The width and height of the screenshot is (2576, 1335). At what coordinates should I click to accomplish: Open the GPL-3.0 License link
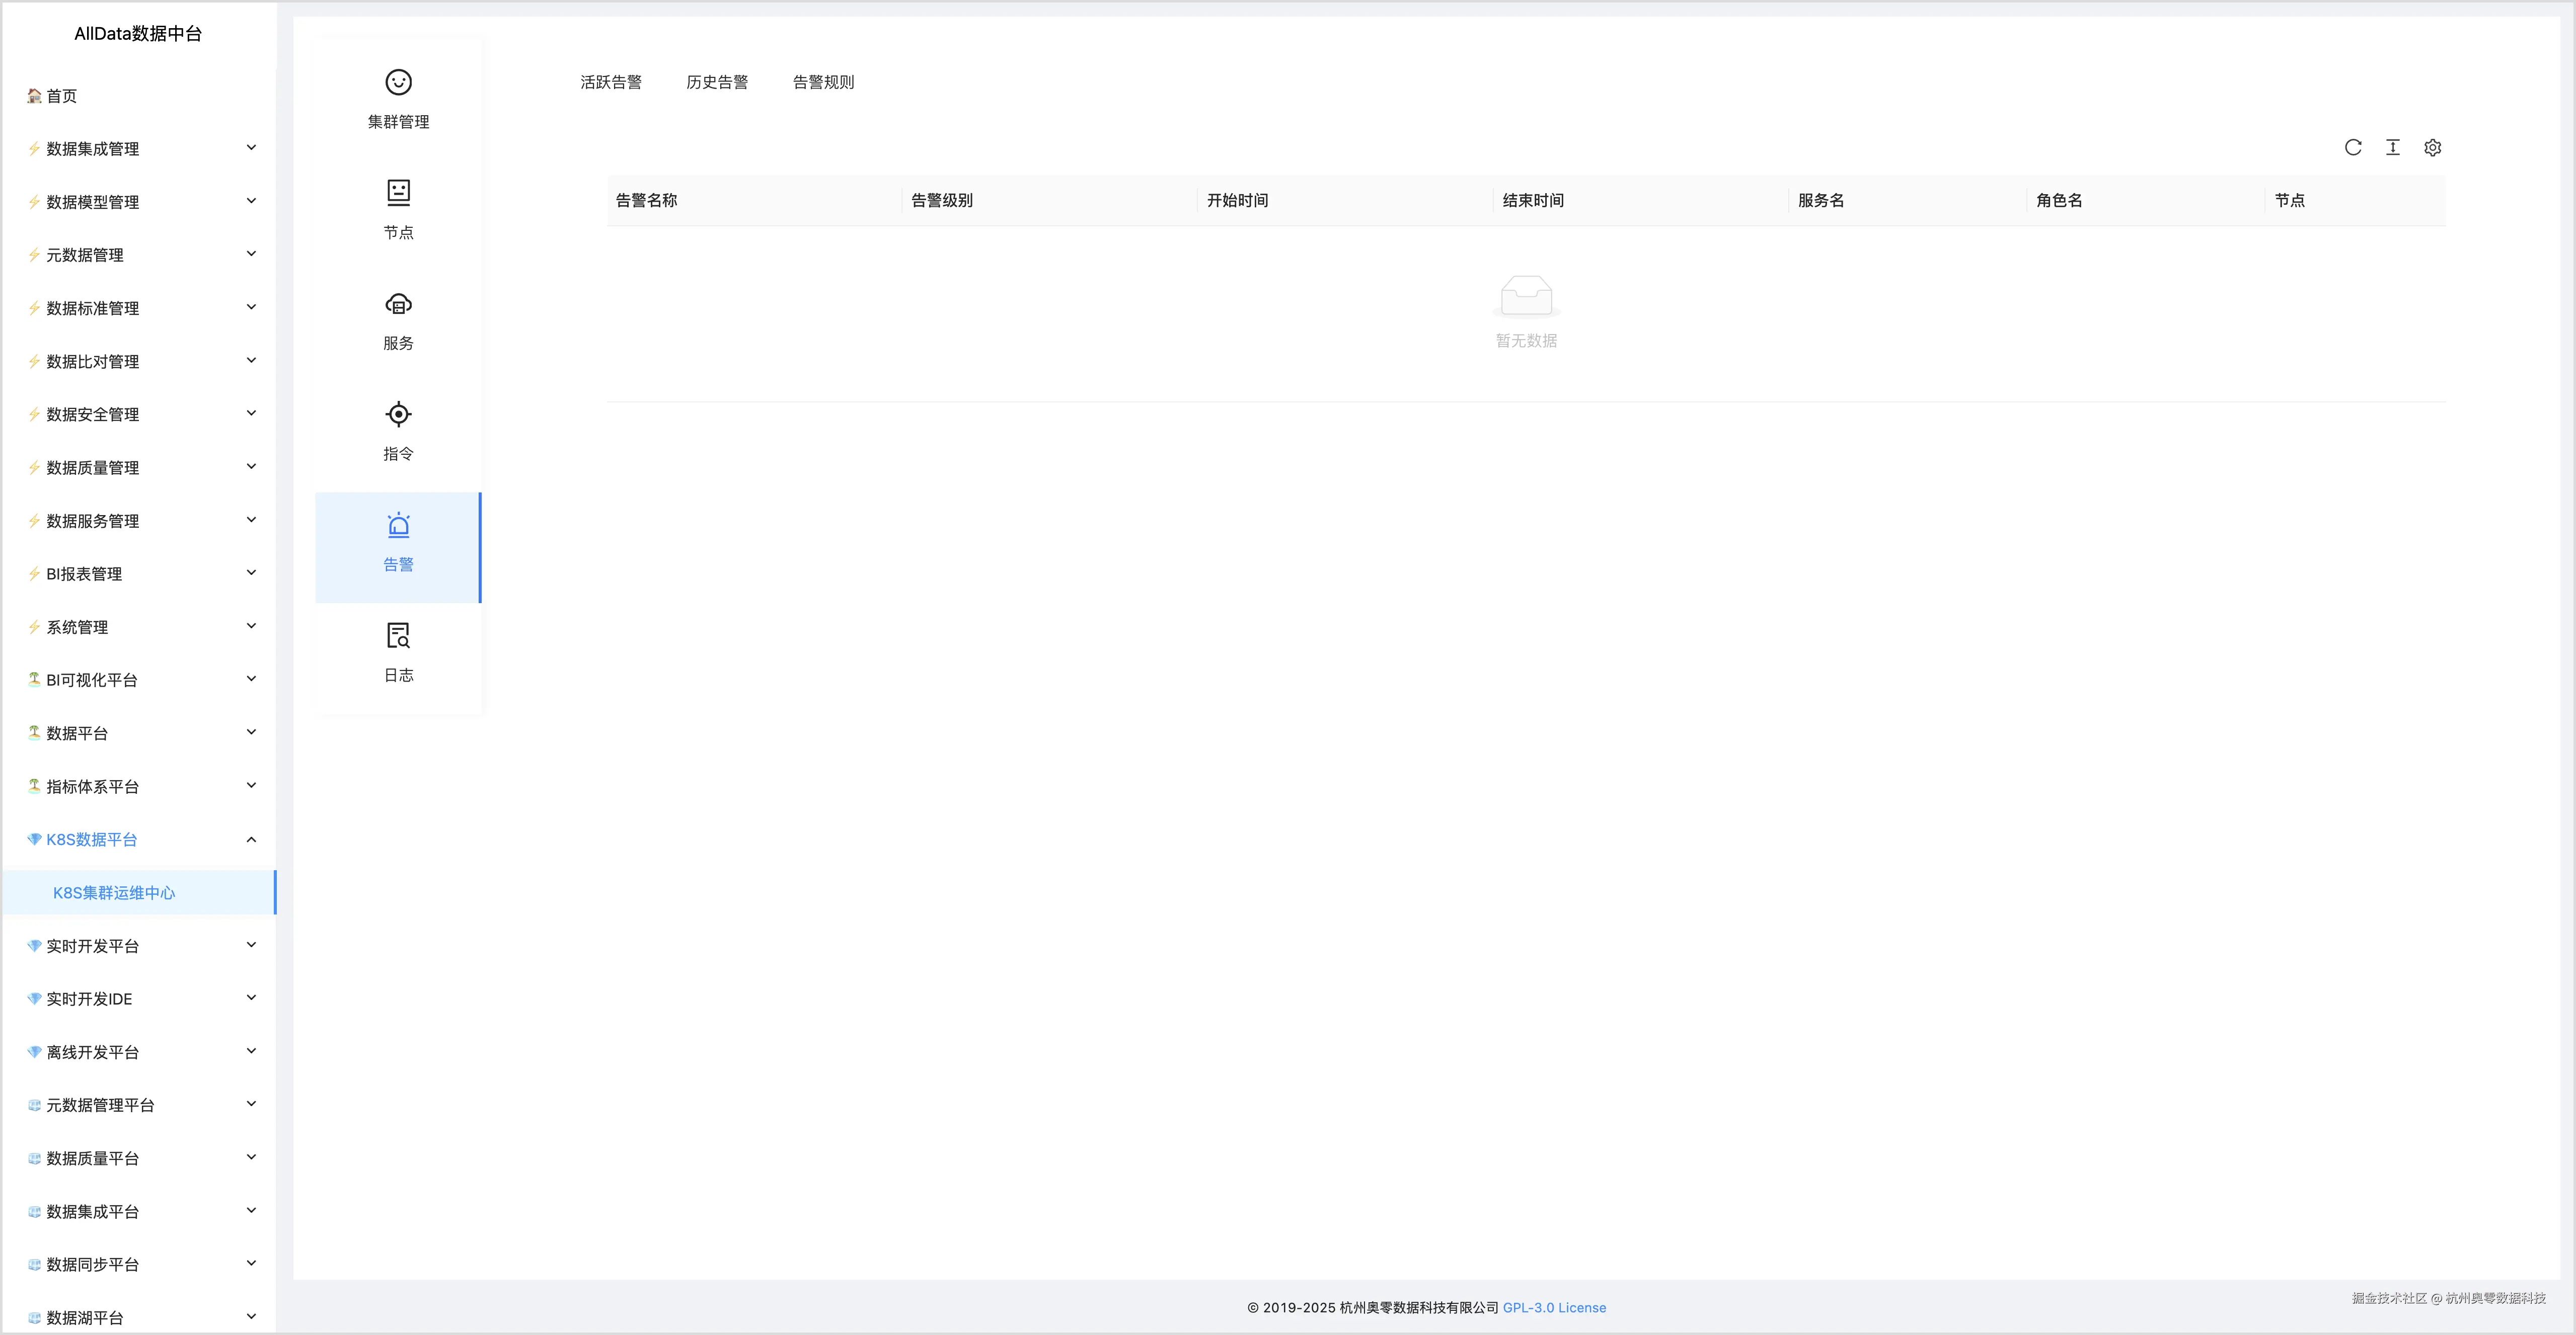click(x=1554, y=1307)
